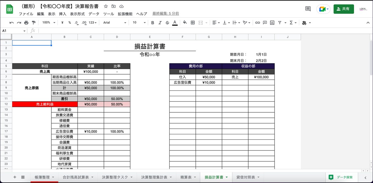The image size is (373, 183).
Task: Open the データ menu
Action: (94, 14)
